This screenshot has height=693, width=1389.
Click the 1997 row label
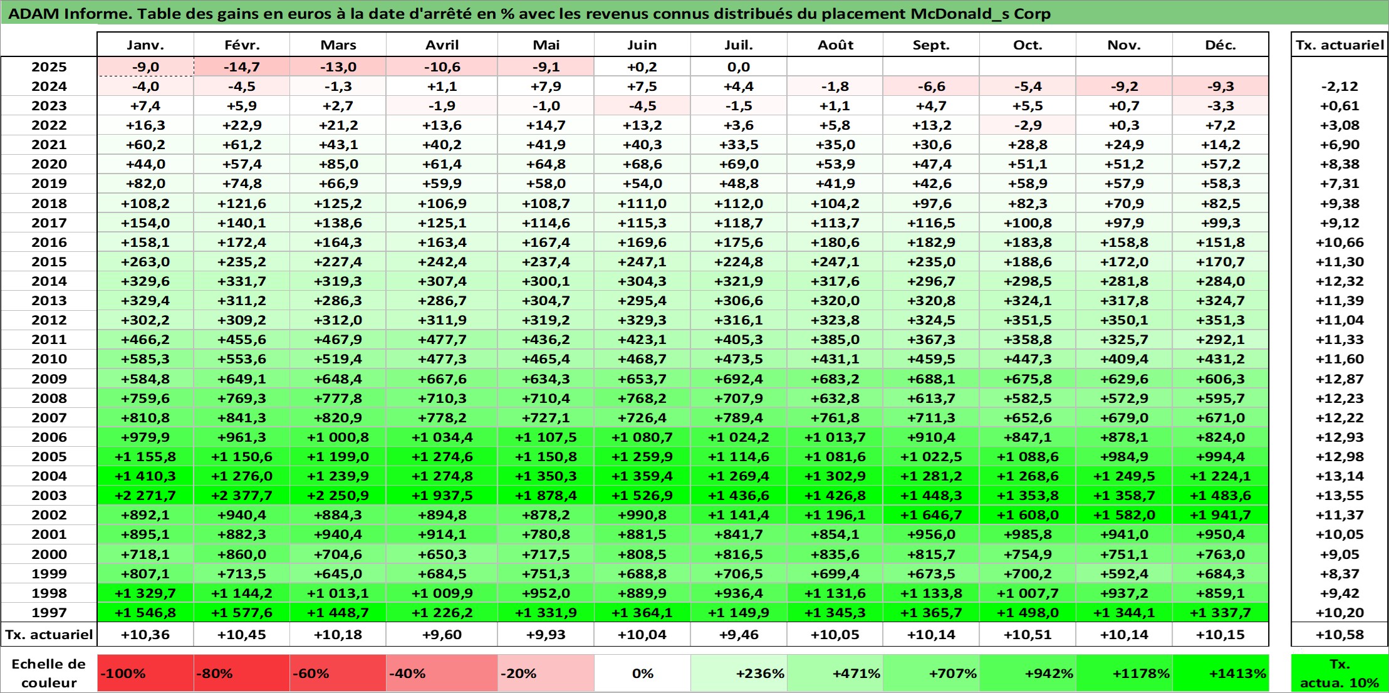pos(49,613)
